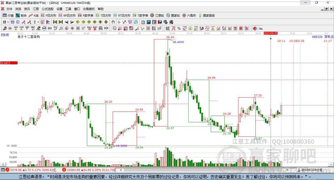This screenshot has height=180, width=334.
Task: Open the 帮助 menu
Action: (100, 9)
